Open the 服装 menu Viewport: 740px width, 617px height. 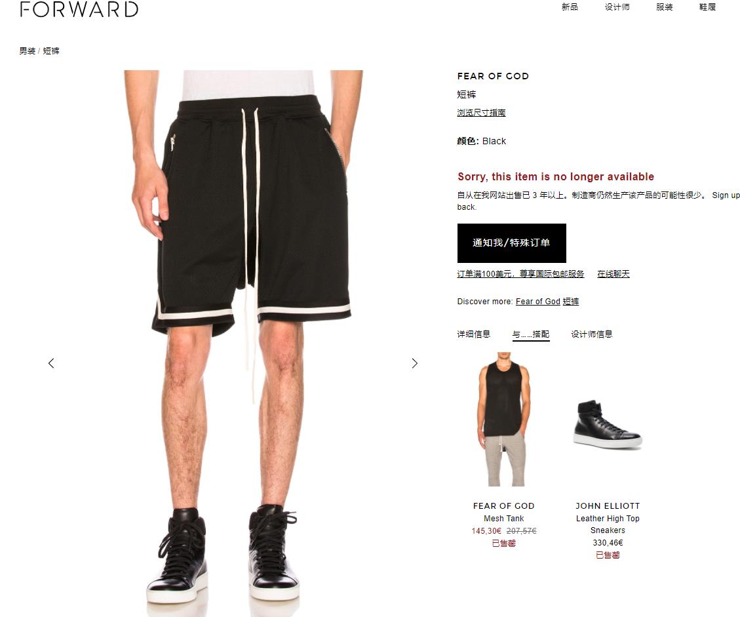[x=664, y=7]
